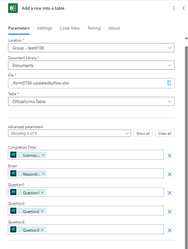
Task: Click the 'Location' field label
Action: click(15, 40)
